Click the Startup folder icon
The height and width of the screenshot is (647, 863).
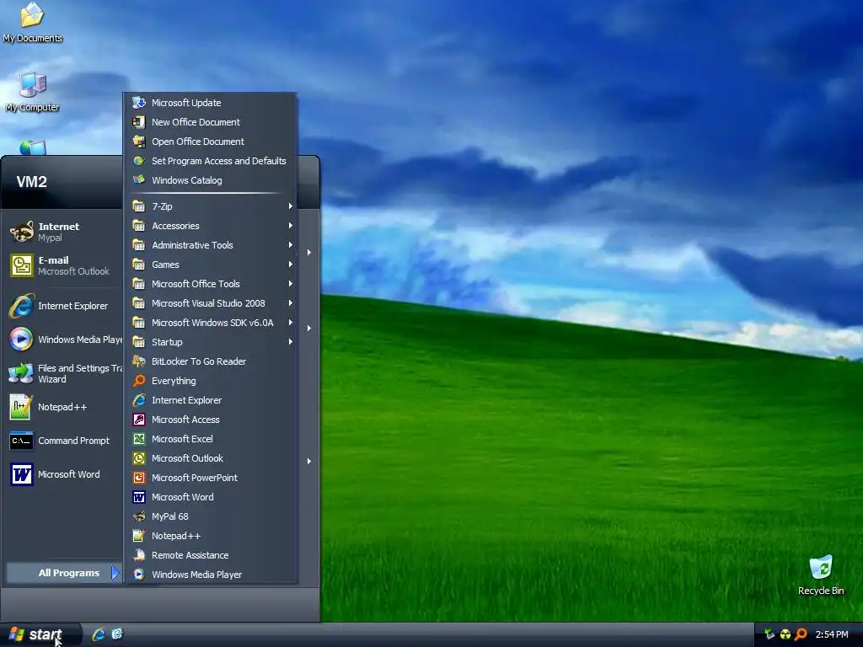coord(139,342)
